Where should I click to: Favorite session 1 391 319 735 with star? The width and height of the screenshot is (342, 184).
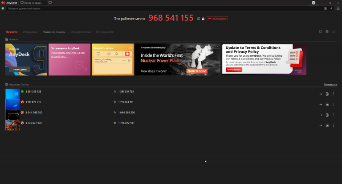[115, 91]
